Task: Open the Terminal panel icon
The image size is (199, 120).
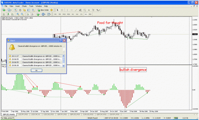Action: coord(29,10)
